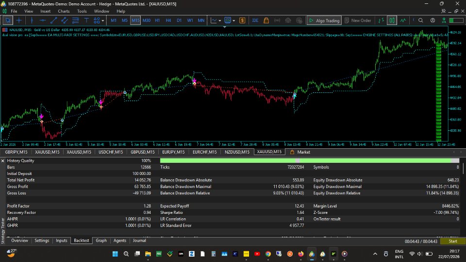This screenshot has height=262, width=466.
Task: Choose the equidistant channel tool
Action: tap(65, 20)
